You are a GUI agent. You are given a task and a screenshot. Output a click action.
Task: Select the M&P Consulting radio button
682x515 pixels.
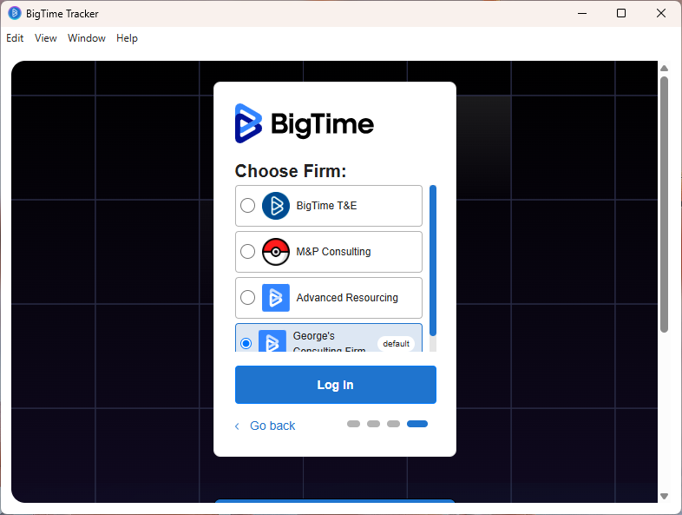click(247, 252)
